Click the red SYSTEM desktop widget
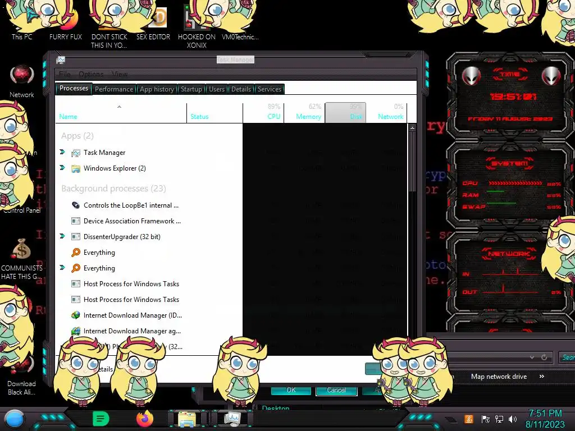This screenshot has height=431, width=575. 510,186
